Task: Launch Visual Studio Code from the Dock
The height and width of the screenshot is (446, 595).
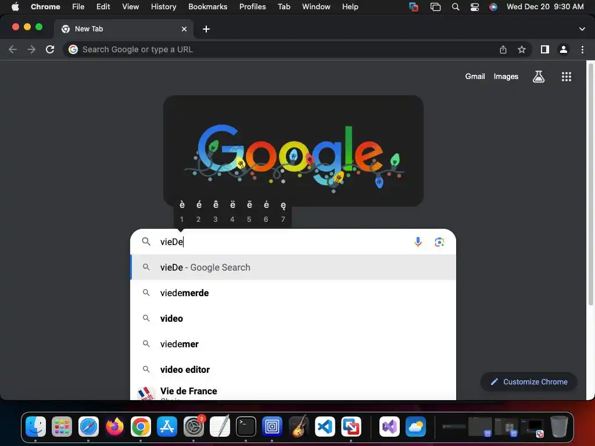Action: 325,427
